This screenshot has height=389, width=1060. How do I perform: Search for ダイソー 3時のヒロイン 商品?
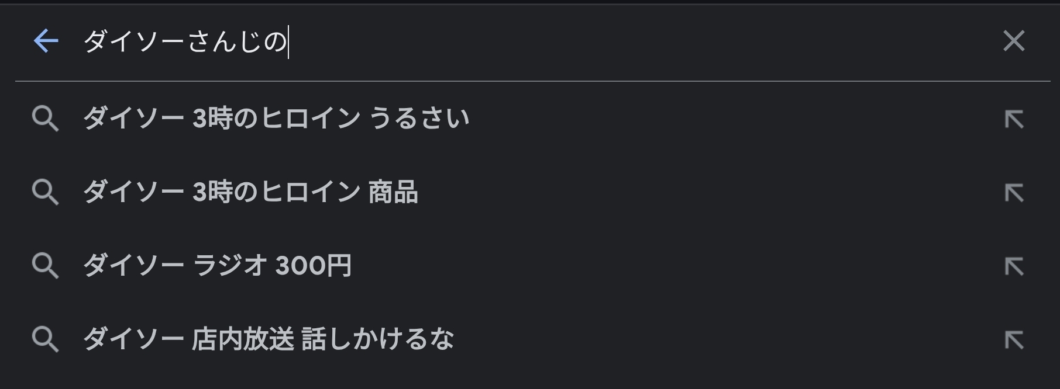[x=250, y=192]
